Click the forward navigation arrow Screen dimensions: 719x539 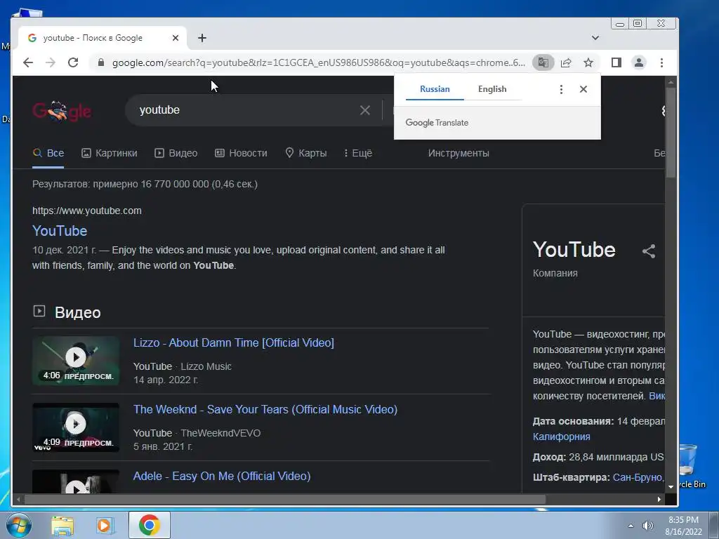[51, 62]
